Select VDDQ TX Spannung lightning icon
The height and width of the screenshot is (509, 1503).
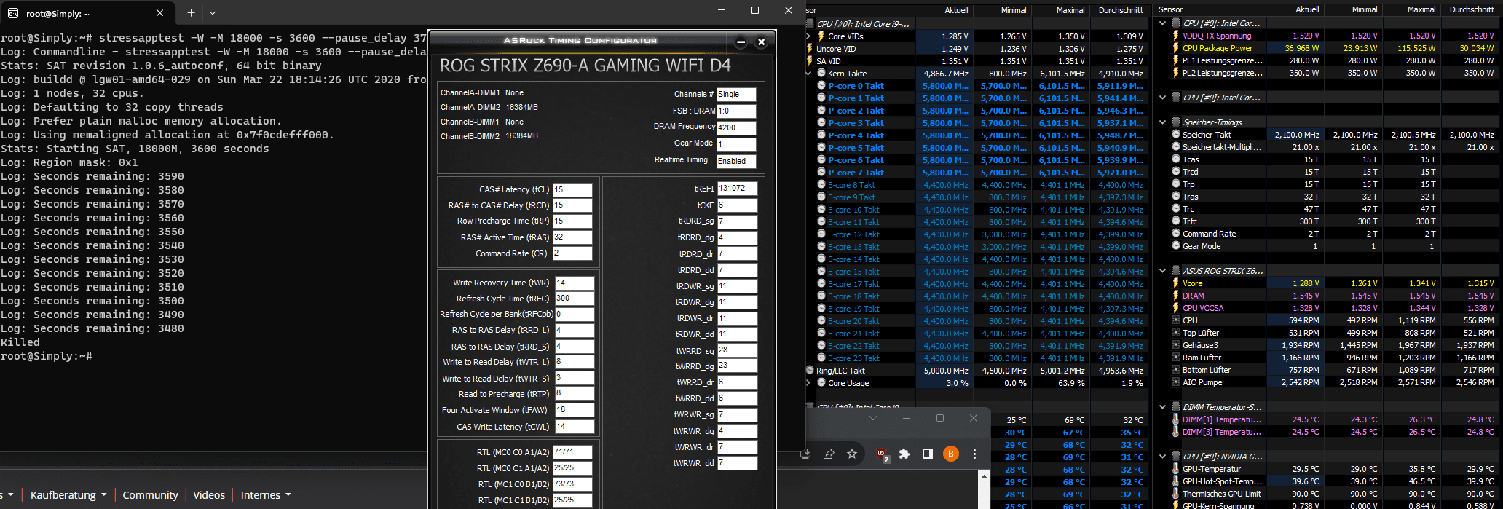click(x=1176, y=36)
